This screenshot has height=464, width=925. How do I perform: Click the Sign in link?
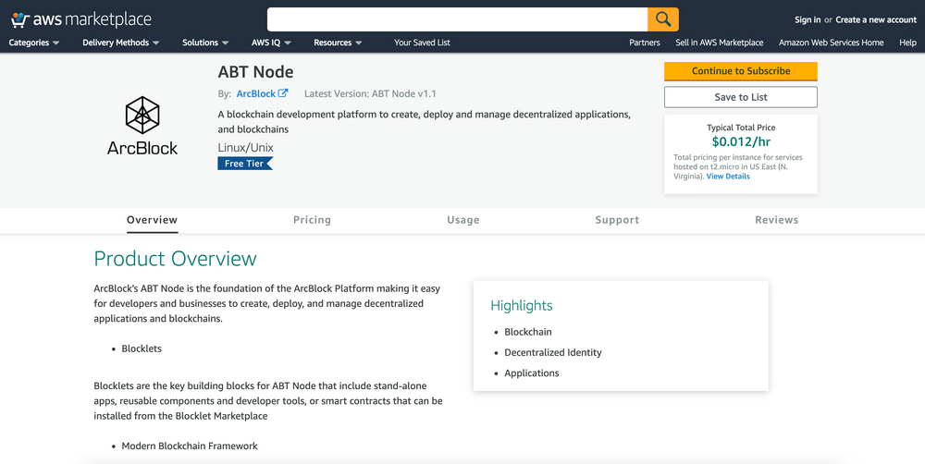[807, 19]
